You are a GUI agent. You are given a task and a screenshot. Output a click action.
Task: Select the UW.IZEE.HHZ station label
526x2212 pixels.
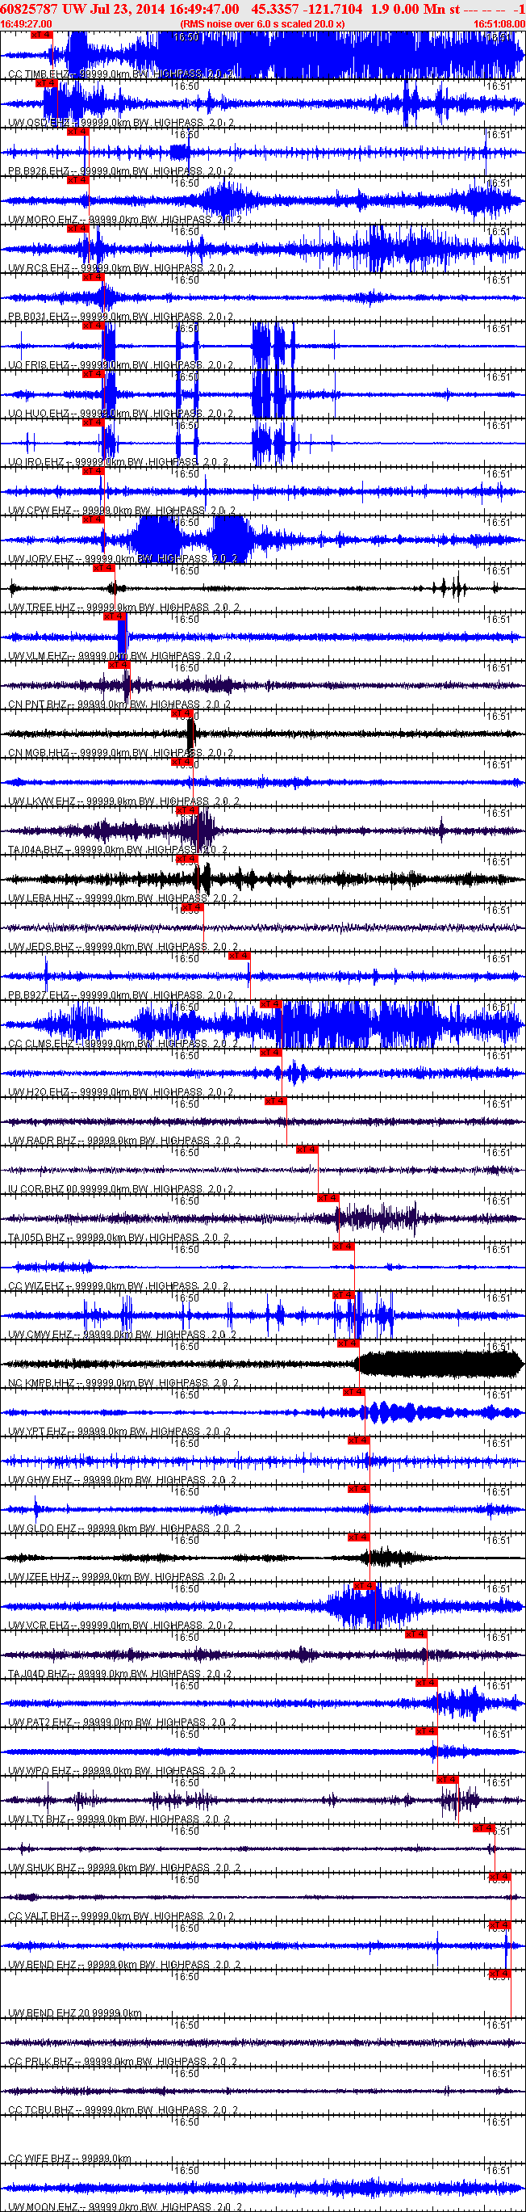point(122,1576)
